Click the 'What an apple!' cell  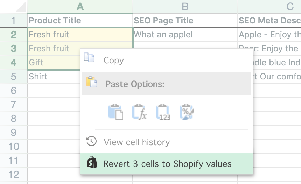tap(185, 35)
